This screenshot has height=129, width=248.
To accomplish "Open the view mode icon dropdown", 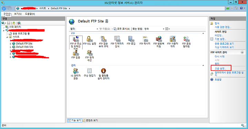I will point(167,29).
